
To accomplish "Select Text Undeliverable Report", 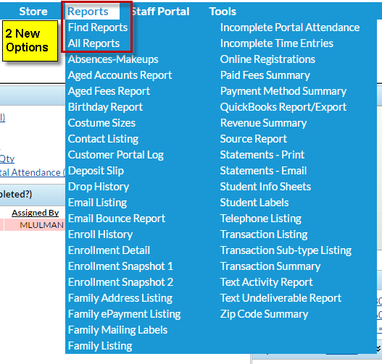I will click(x=281, y=298).
